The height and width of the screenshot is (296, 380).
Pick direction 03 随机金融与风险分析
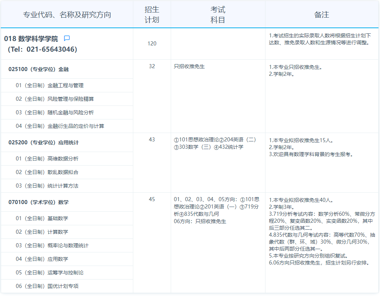click(x=55, y=112)
